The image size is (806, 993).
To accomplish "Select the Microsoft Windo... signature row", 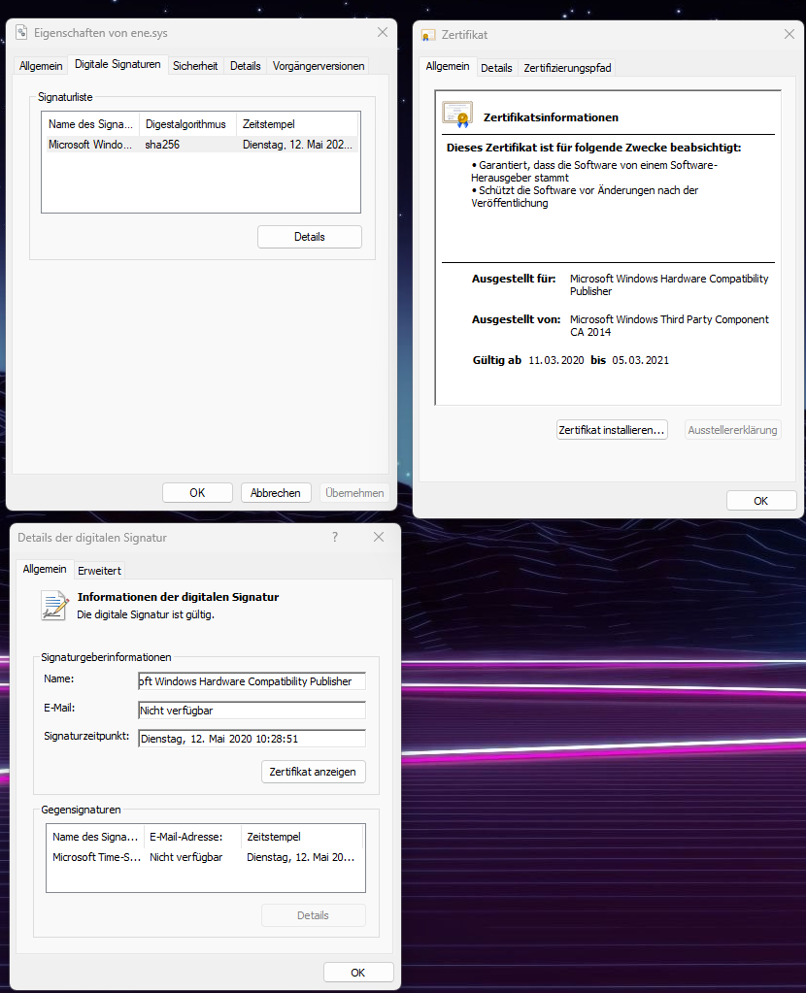I will click(200, 145).
